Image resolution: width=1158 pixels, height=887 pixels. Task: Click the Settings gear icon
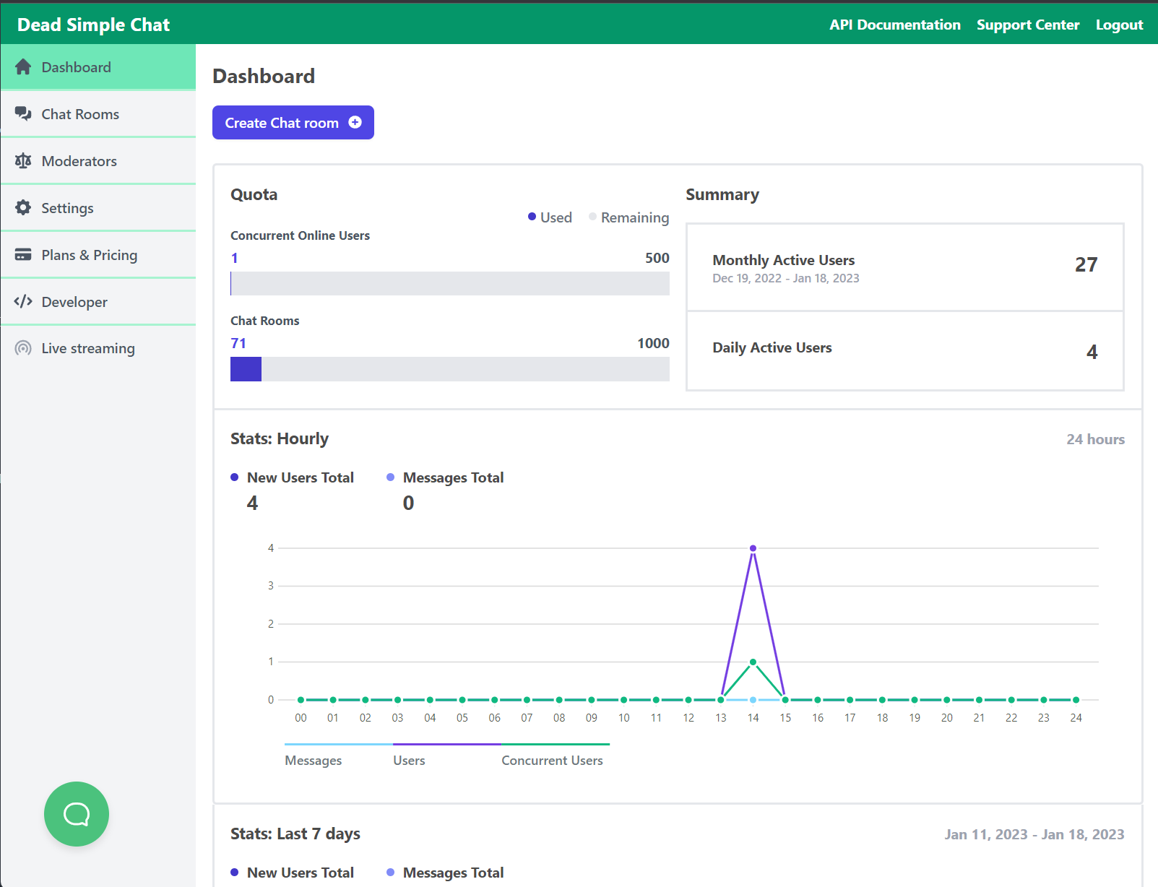point(23,208)
